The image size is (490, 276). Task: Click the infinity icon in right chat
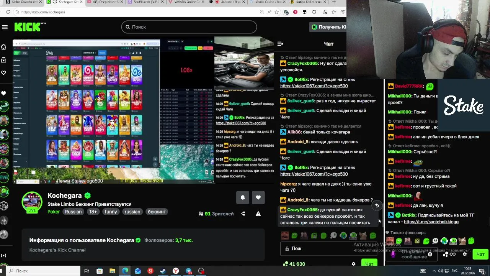pos(452,254)
